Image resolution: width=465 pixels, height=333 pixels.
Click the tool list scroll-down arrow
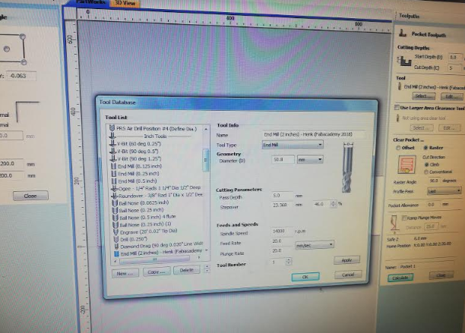click(x=207, y=250)
